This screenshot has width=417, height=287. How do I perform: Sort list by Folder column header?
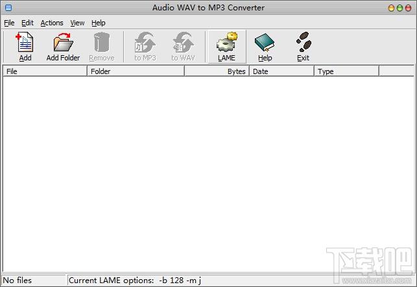[136, 71]
